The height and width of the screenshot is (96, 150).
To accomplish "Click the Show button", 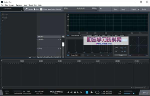I will (x=144, y=9).
